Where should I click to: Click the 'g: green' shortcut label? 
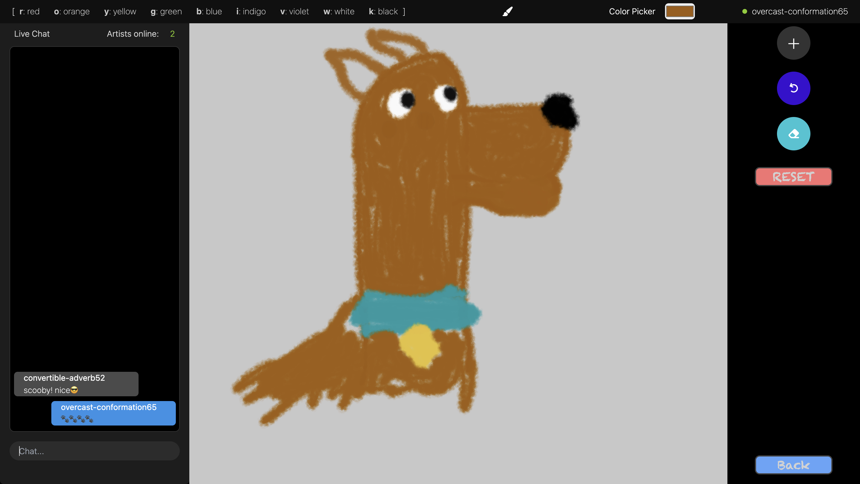coord(166,12)
